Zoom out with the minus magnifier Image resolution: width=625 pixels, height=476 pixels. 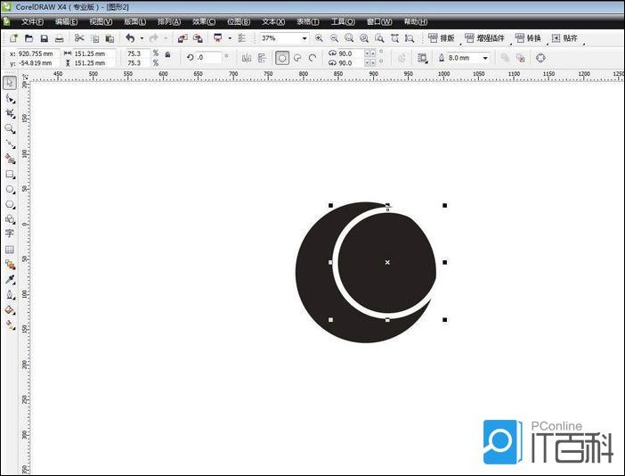pyautogui.click(x=334, y=38)
